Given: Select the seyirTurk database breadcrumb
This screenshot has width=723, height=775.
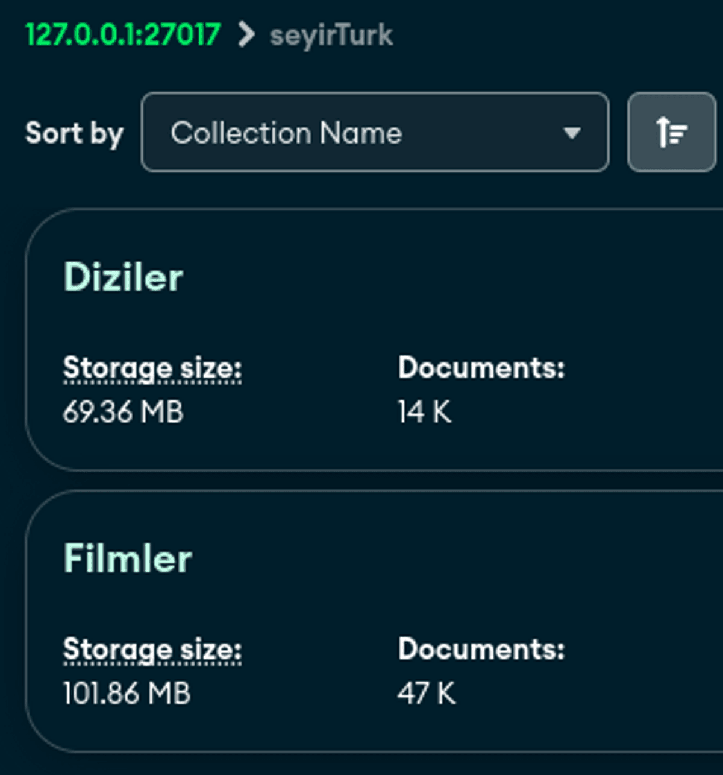Looking at the screenshot, I should coord(331,35).
